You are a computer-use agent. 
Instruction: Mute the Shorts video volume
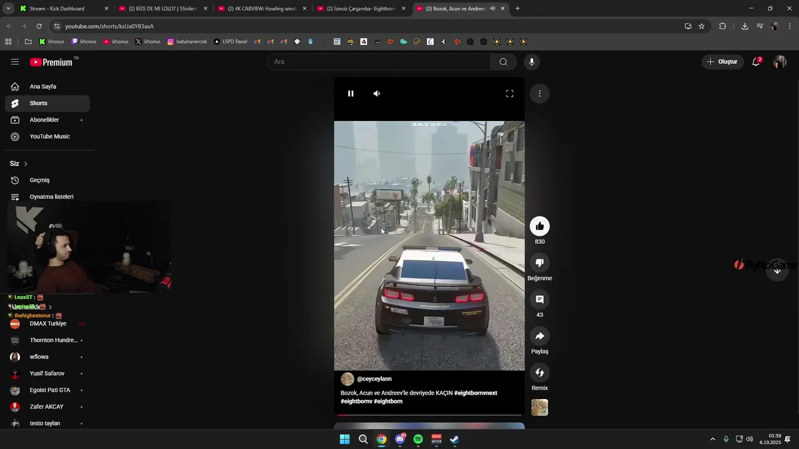tap(376, 94)
